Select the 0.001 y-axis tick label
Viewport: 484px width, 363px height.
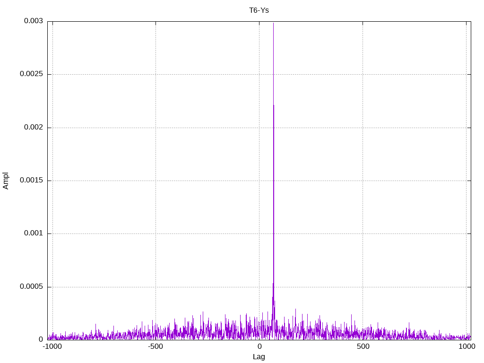[x=34, y=233]
